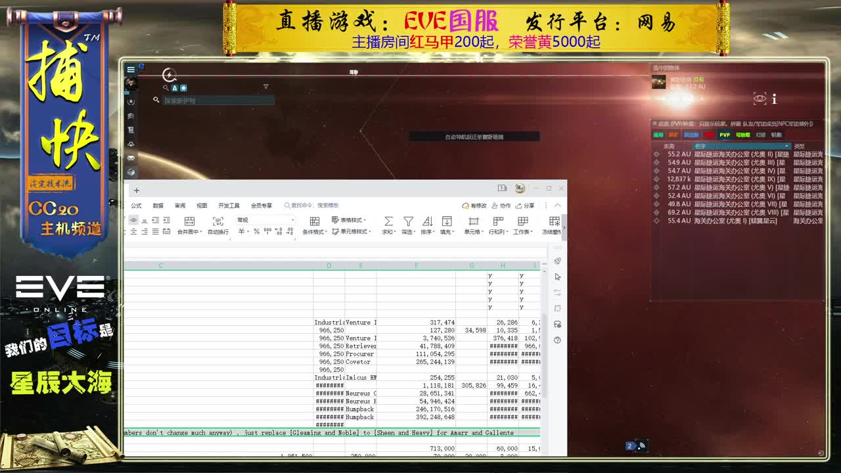Click the 冻结窗格 freeze panes button
This screenshot has width=841, height=473.
552,225
